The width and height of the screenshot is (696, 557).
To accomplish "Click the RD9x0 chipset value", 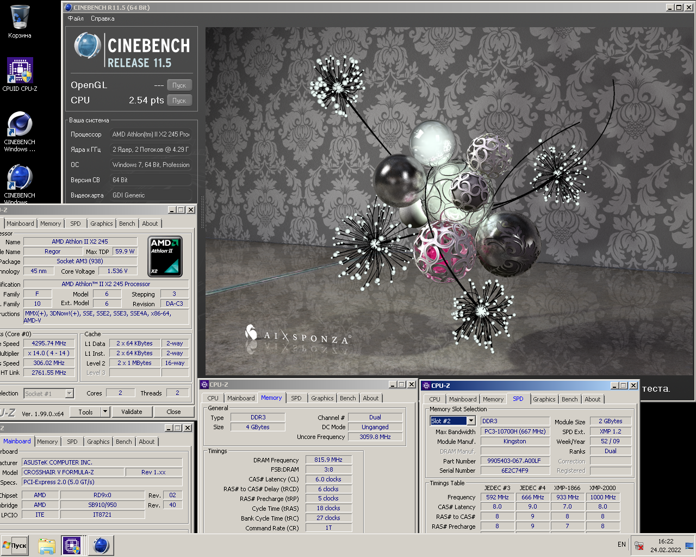I will click(x=102, y=495).
